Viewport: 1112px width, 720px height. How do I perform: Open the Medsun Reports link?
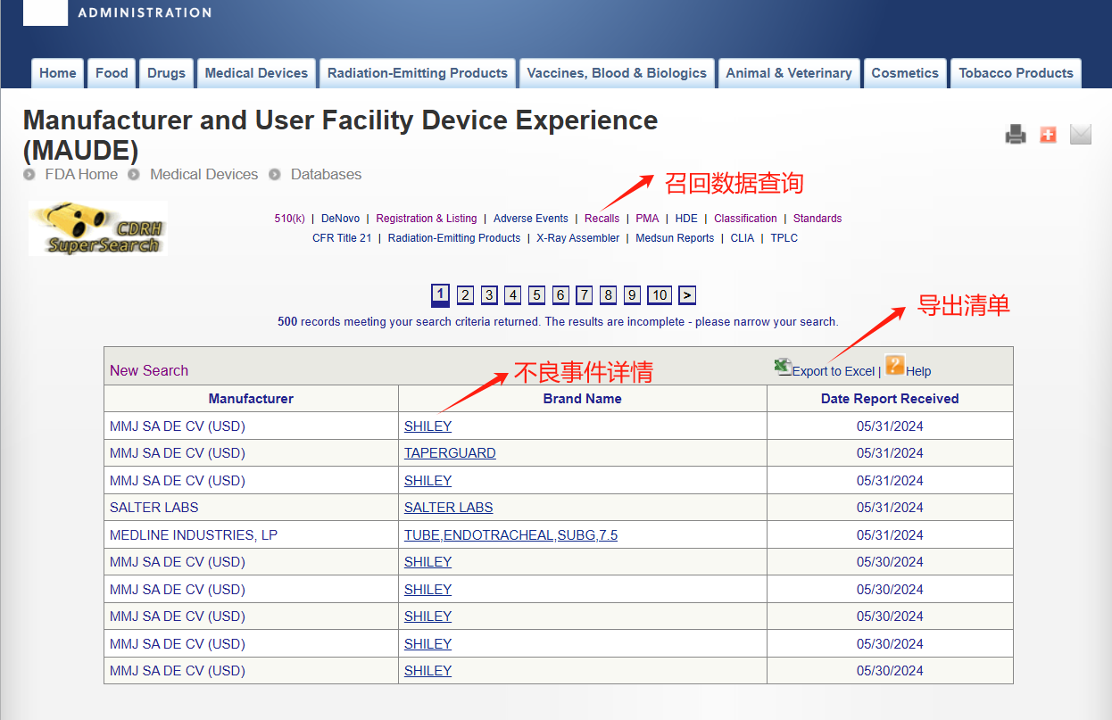675,238
